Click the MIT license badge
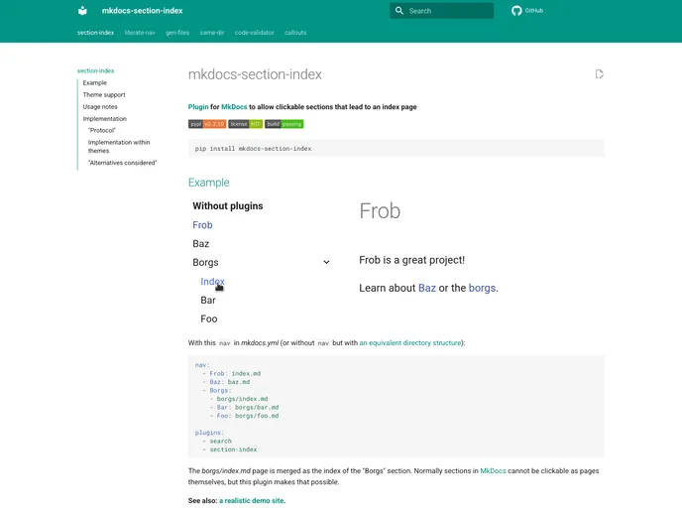Screen dimensions: 682x508 tap(245, 124)
